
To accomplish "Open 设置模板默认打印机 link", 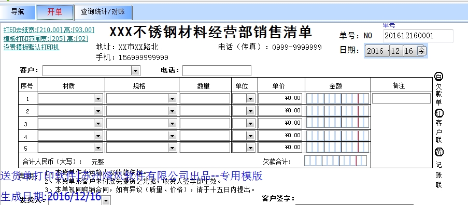I will [31, 47].
